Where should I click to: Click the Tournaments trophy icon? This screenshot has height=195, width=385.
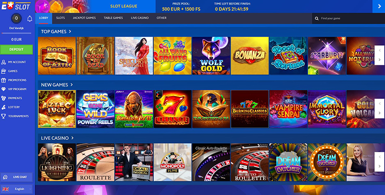click(x=3, y=116)
